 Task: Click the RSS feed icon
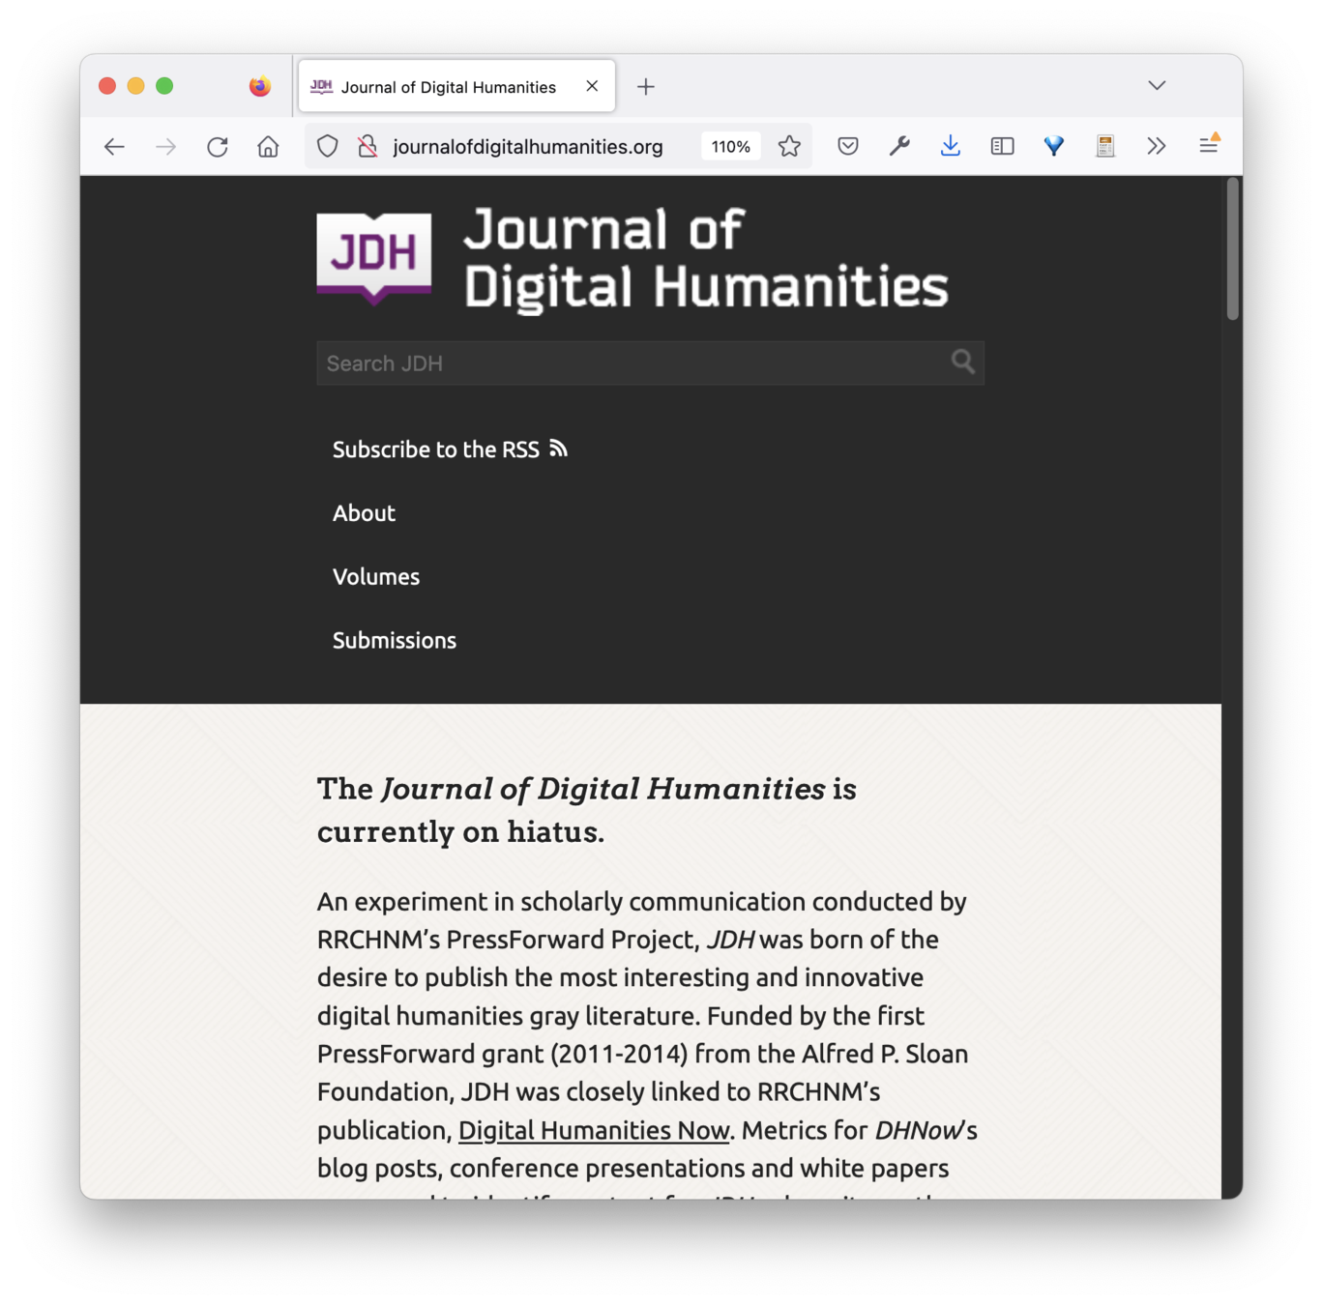tap(558, 449)
